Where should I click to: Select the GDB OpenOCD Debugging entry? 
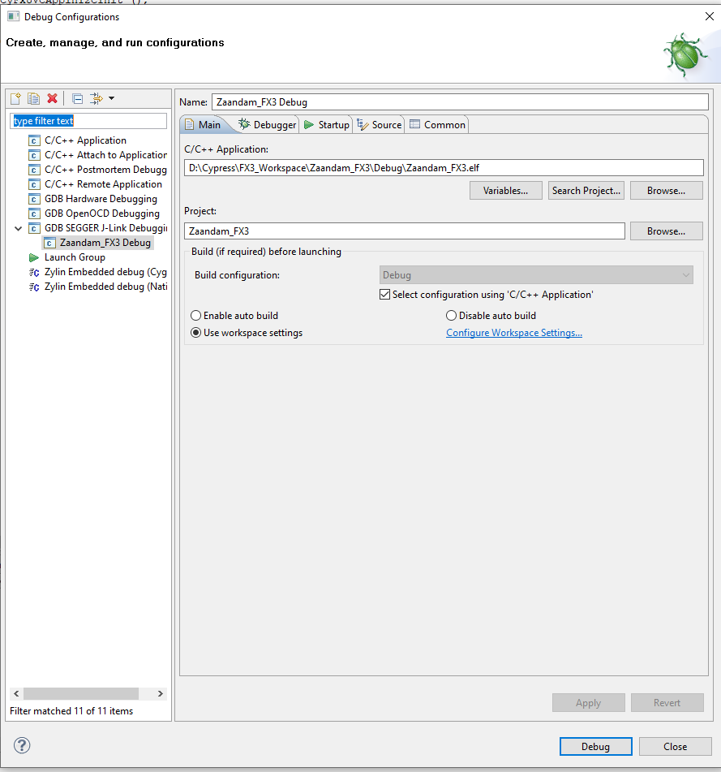coord(101,213)
